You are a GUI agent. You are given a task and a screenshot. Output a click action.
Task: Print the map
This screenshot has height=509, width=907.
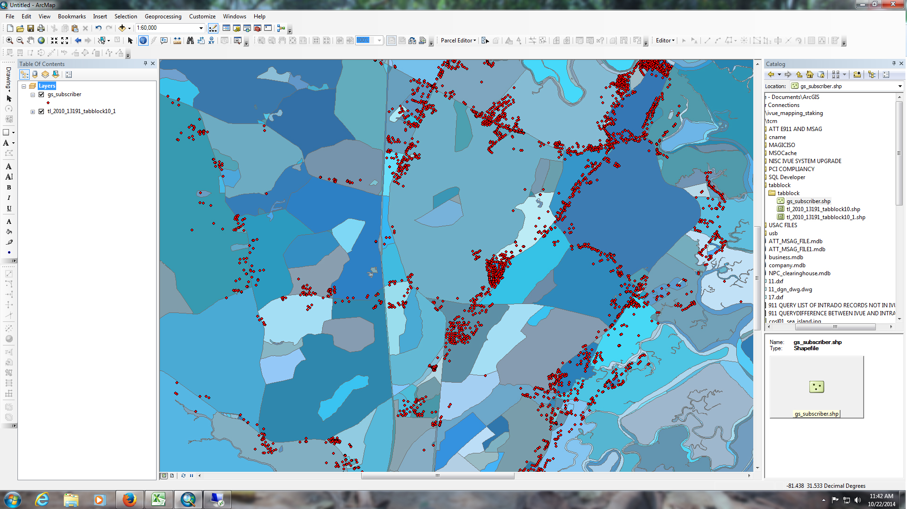tap(41, 28)
